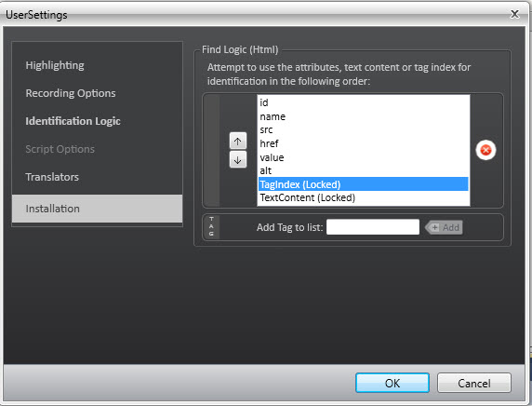Screen dimensions: 532x406
Task: Open the Script Options page
Action: 60,149
